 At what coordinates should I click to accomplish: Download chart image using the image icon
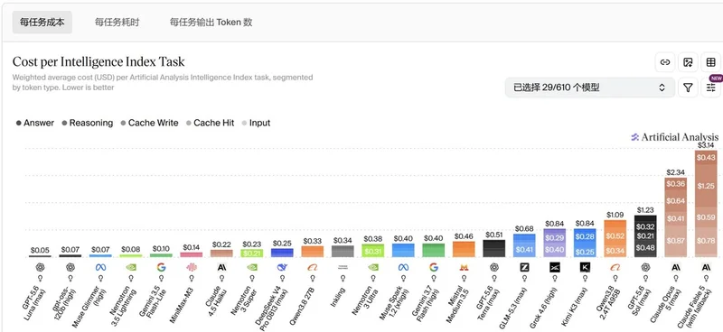(688, 62)
